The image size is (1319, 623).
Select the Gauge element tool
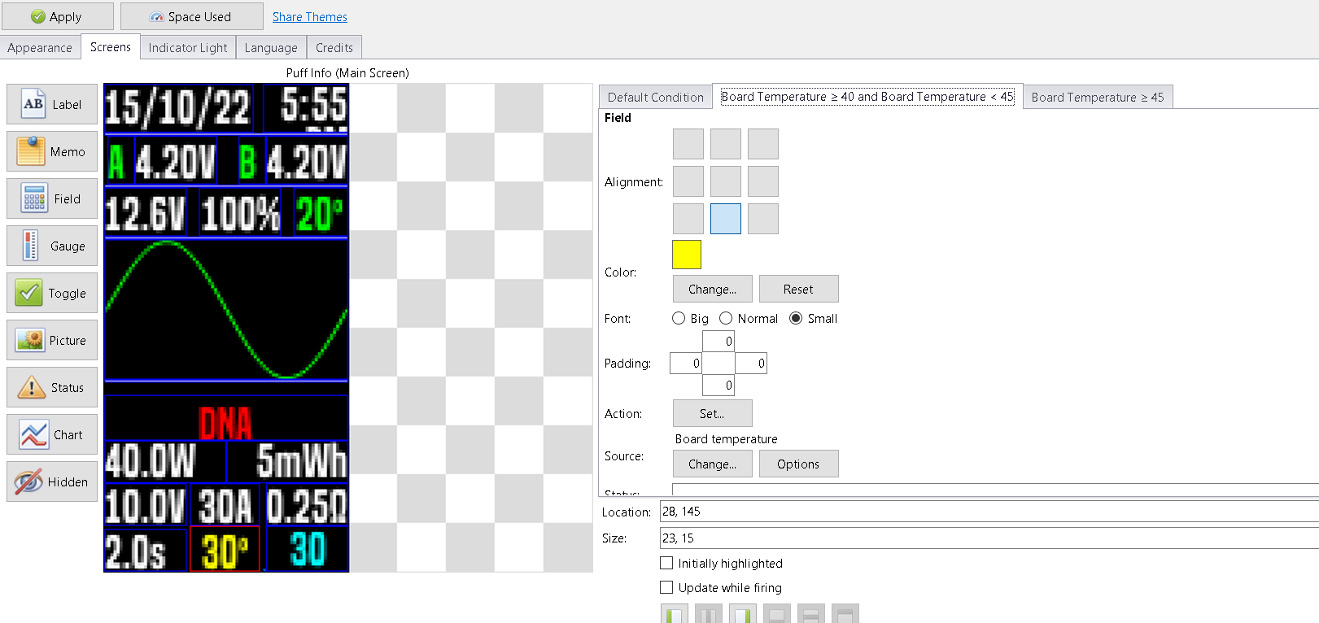pos(52,246)
